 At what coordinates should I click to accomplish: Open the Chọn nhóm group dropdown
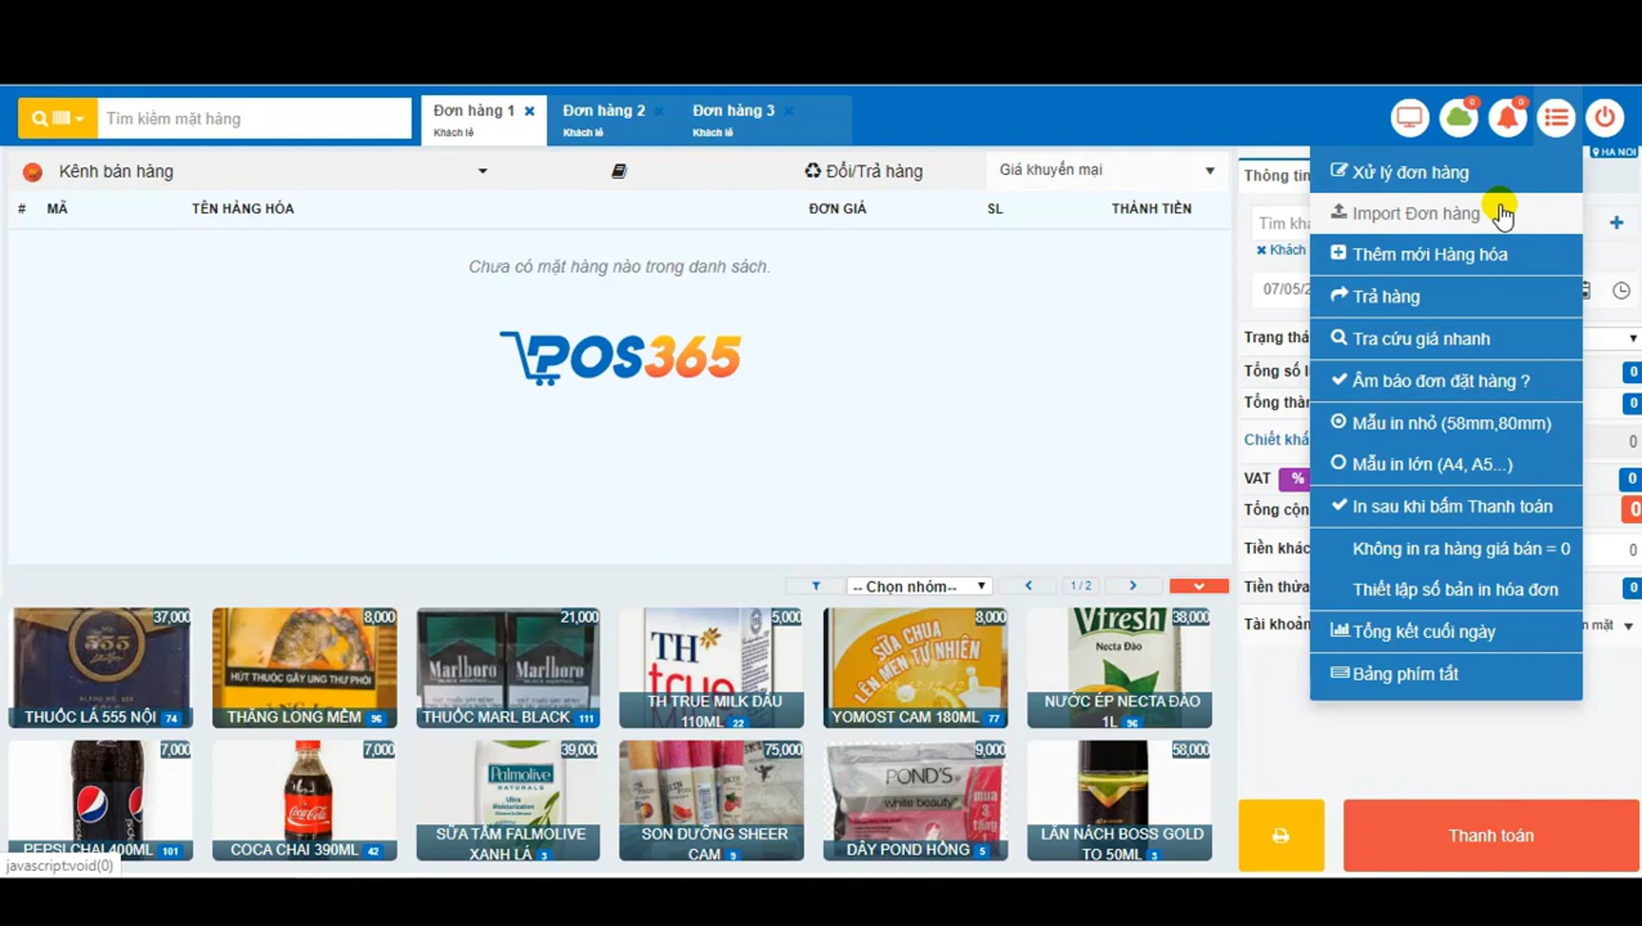919,586
